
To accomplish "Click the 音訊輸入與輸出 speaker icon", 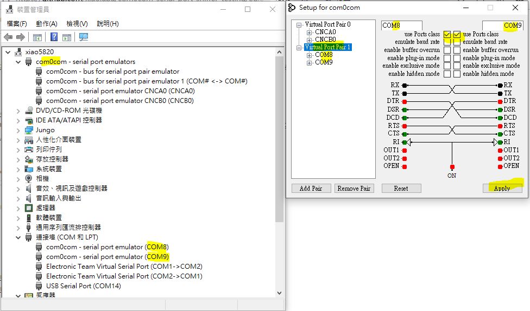I will click(x=29, y=198).
